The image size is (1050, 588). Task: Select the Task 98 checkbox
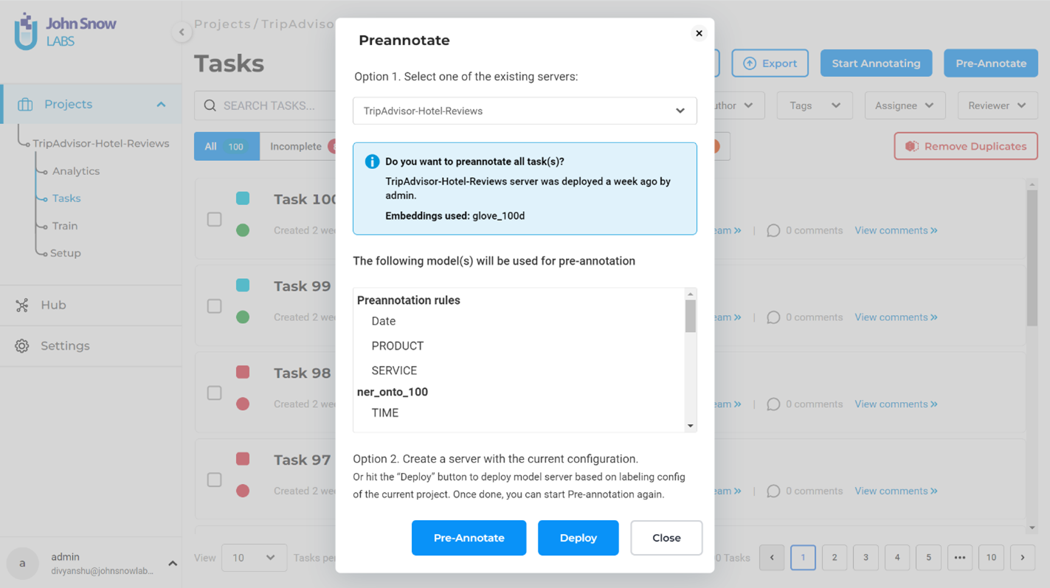tap(214, 392)
